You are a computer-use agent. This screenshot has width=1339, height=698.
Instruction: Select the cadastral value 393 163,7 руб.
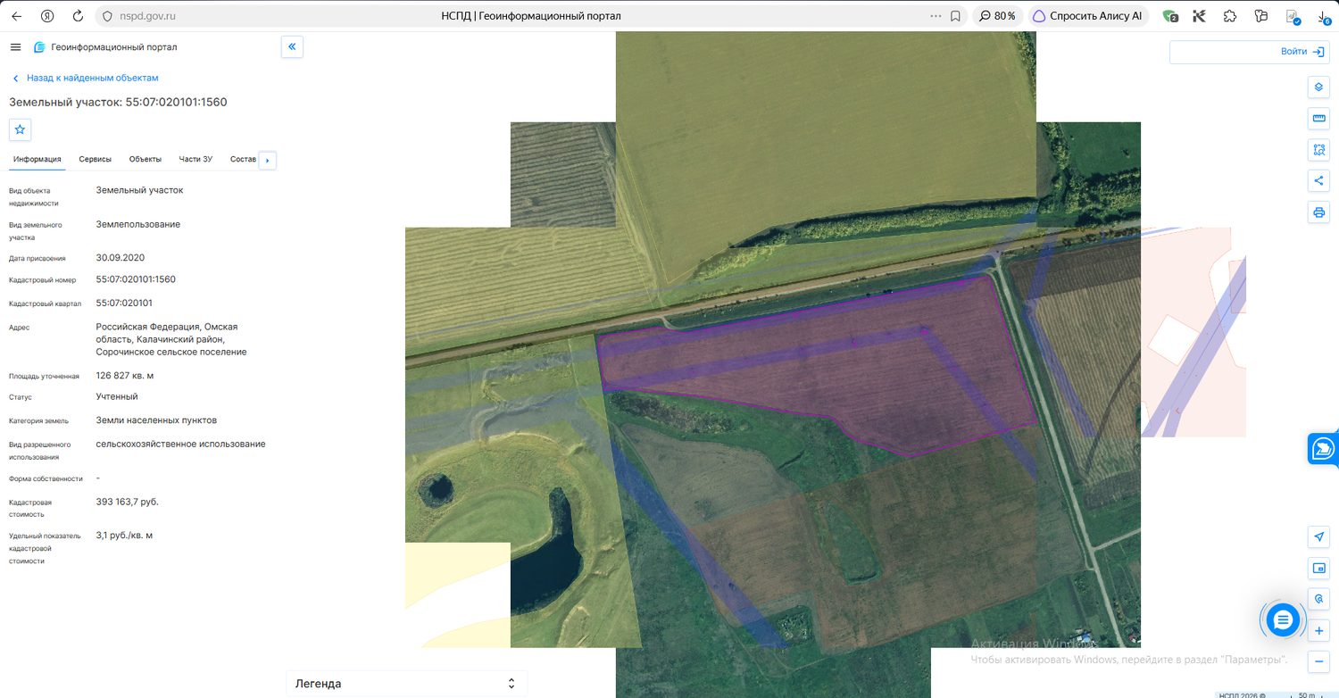pyautogui.click(x=128, y=502)
